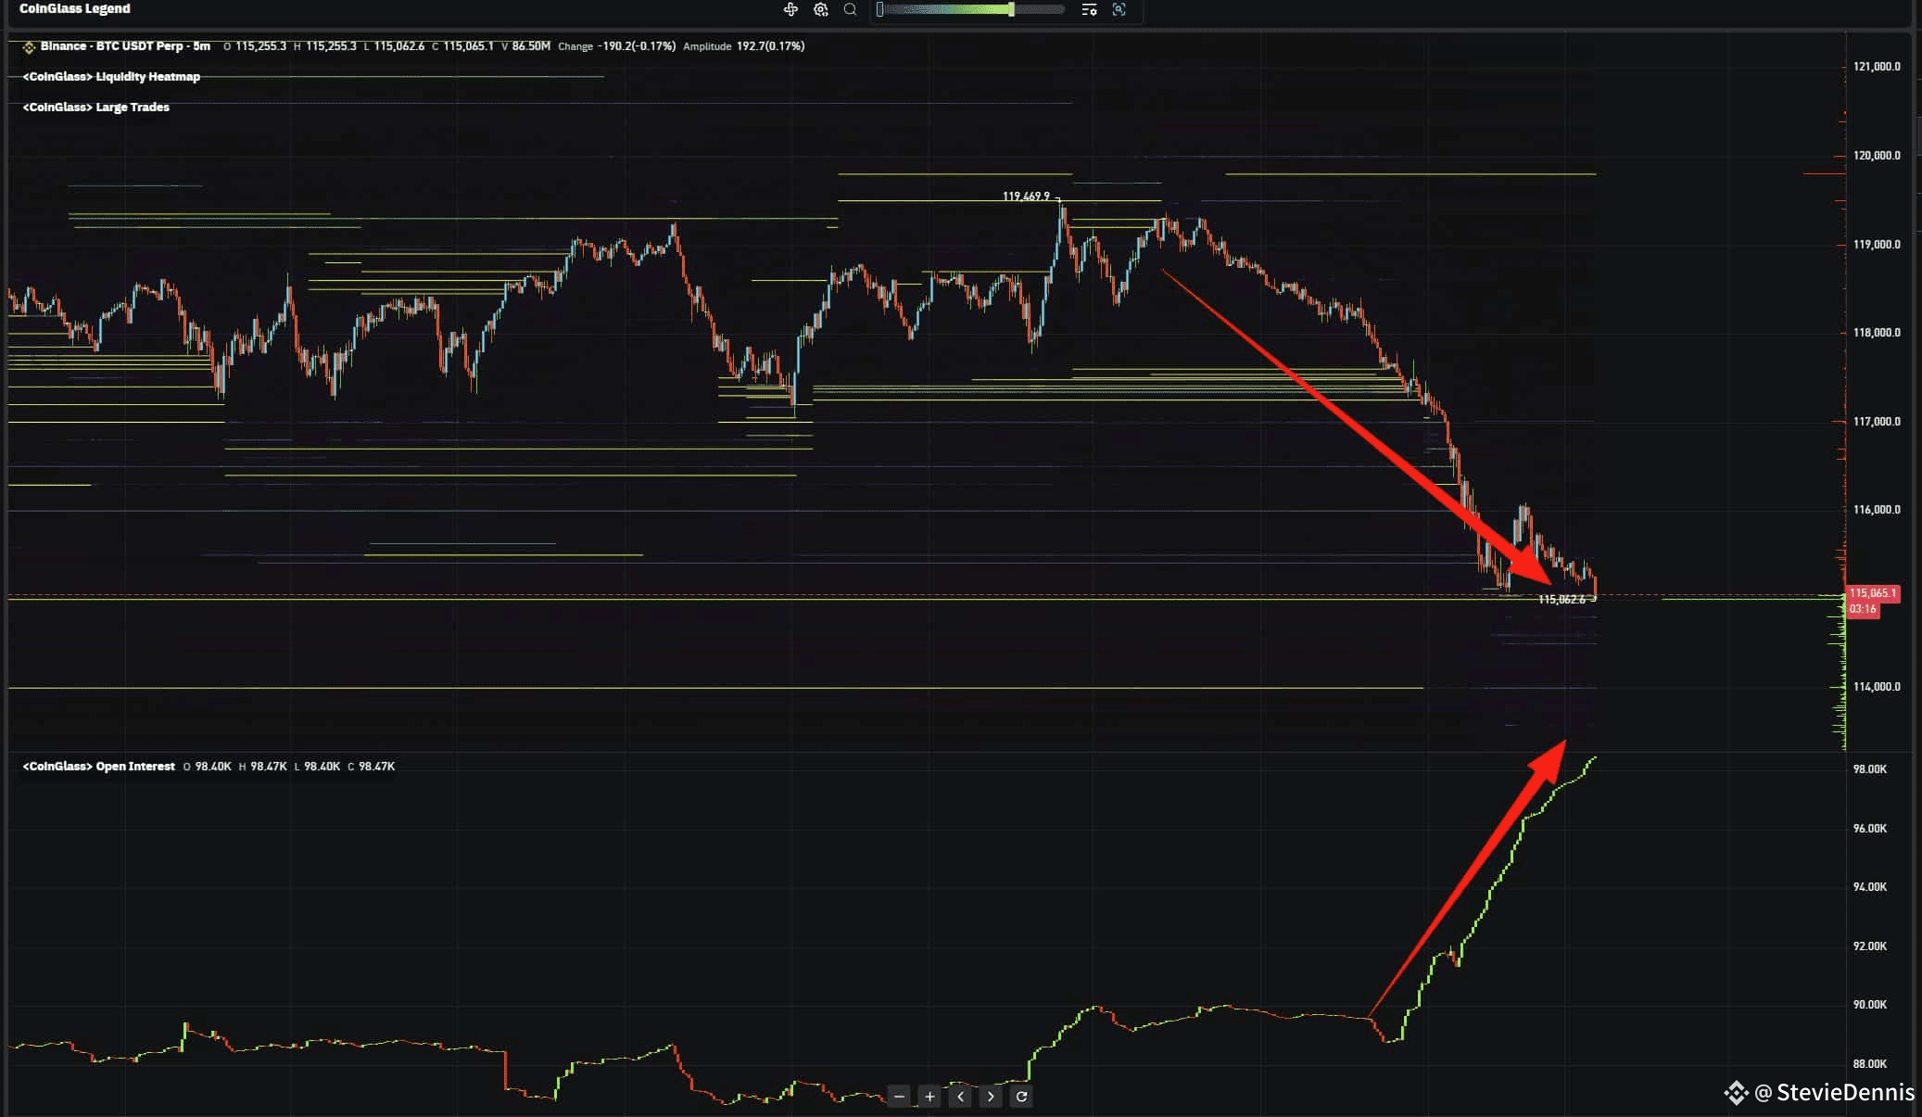The image size is (1922, 1117).
Task: Open the list settings icon beside heatmap slider
Action: (1089, 9)
